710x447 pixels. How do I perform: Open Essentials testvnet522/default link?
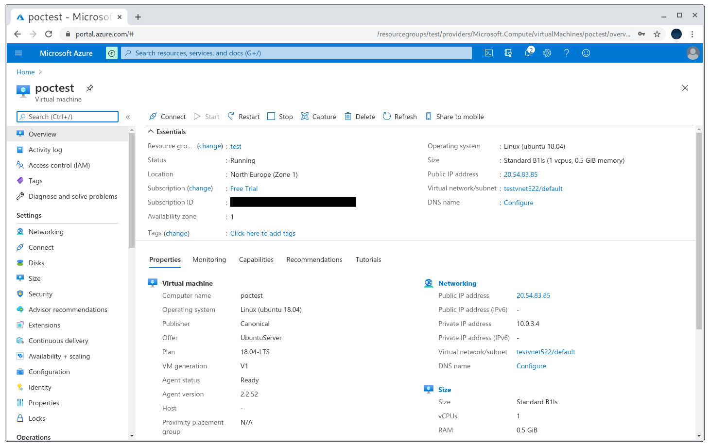(x=533, y=189)
